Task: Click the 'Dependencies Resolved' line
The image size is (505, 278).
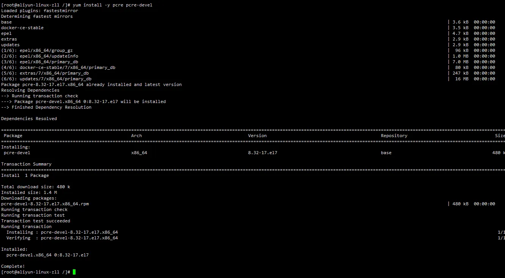Action: click(x=29, y=119)
